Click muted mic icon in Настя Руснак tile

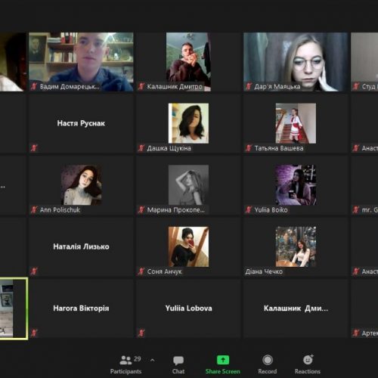[34, 148]
